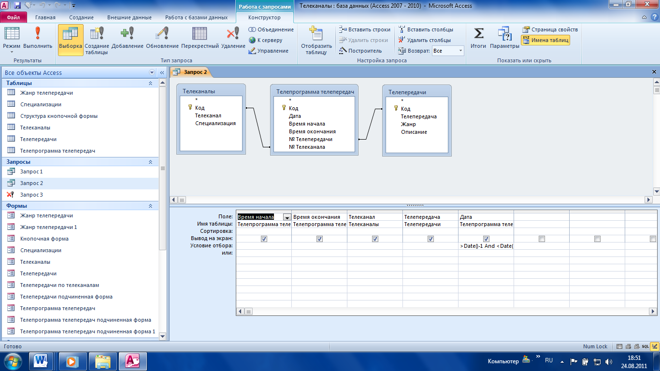Choose the Удаление query type
Viewport: 660px width, 371px height.
(233, 40)
